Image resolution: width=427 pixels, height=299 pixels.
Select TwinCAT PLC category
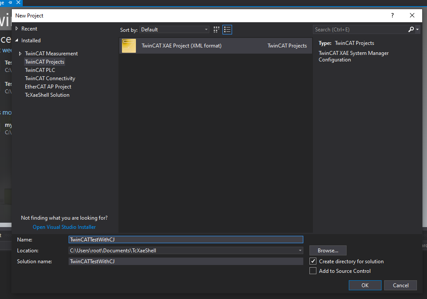pos(40,70)
